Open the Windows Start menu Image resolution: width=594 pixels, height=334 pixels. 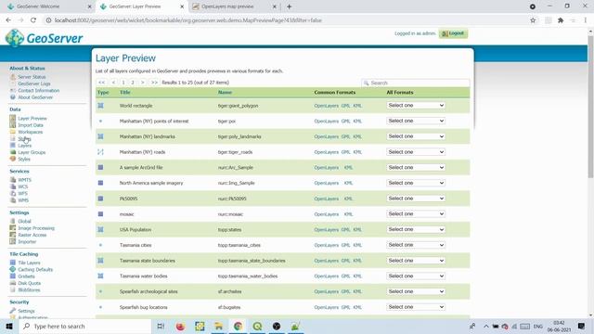pos(9,326)
